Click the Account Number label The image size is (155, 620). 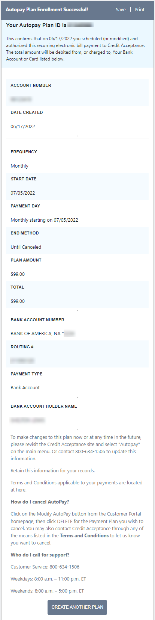pos(31,85)
